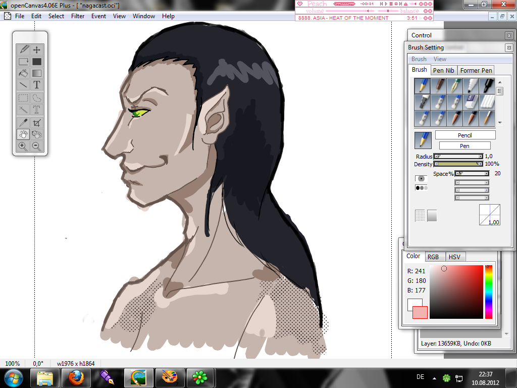Viewport: 517px width, 388px height.
Task: Choose the blue Pencil brush preset
Action: tap(423, 86)
